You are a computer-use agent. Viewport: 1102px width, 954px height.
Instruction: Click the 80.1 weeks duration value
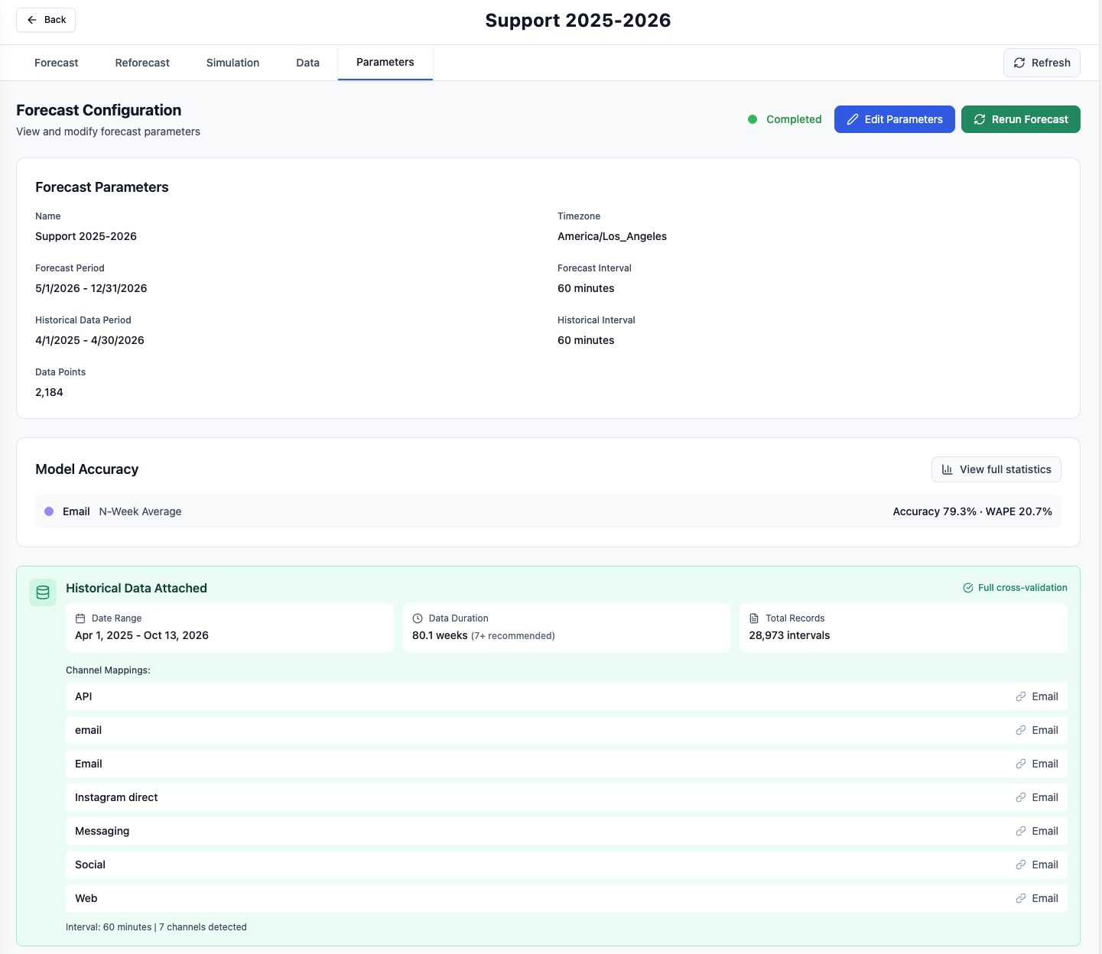click(440, 635)
